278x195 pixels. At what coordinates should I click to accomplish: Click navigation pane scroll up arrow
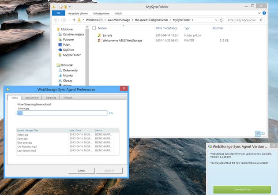(87, 27)
